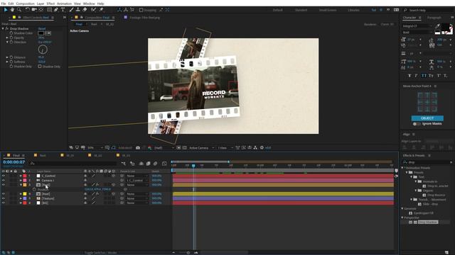
Task: Open the File menu
Action: [x=4, y=4]
